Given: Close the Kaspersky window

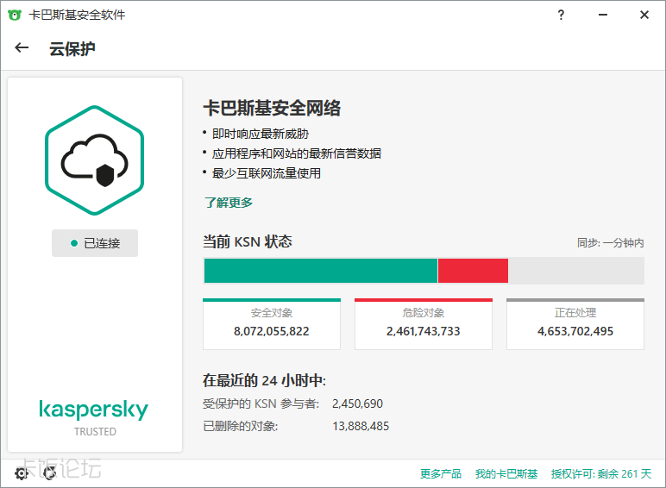Looking at the screenshot, I should pyautogui.click(x=644, y=15).
